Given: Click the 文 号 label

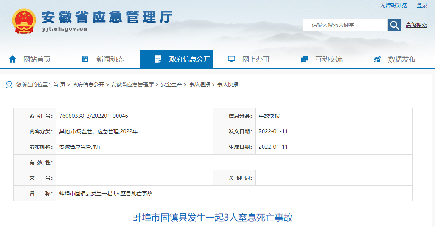Looking at the screenshot, I should (x=41, y=178).
